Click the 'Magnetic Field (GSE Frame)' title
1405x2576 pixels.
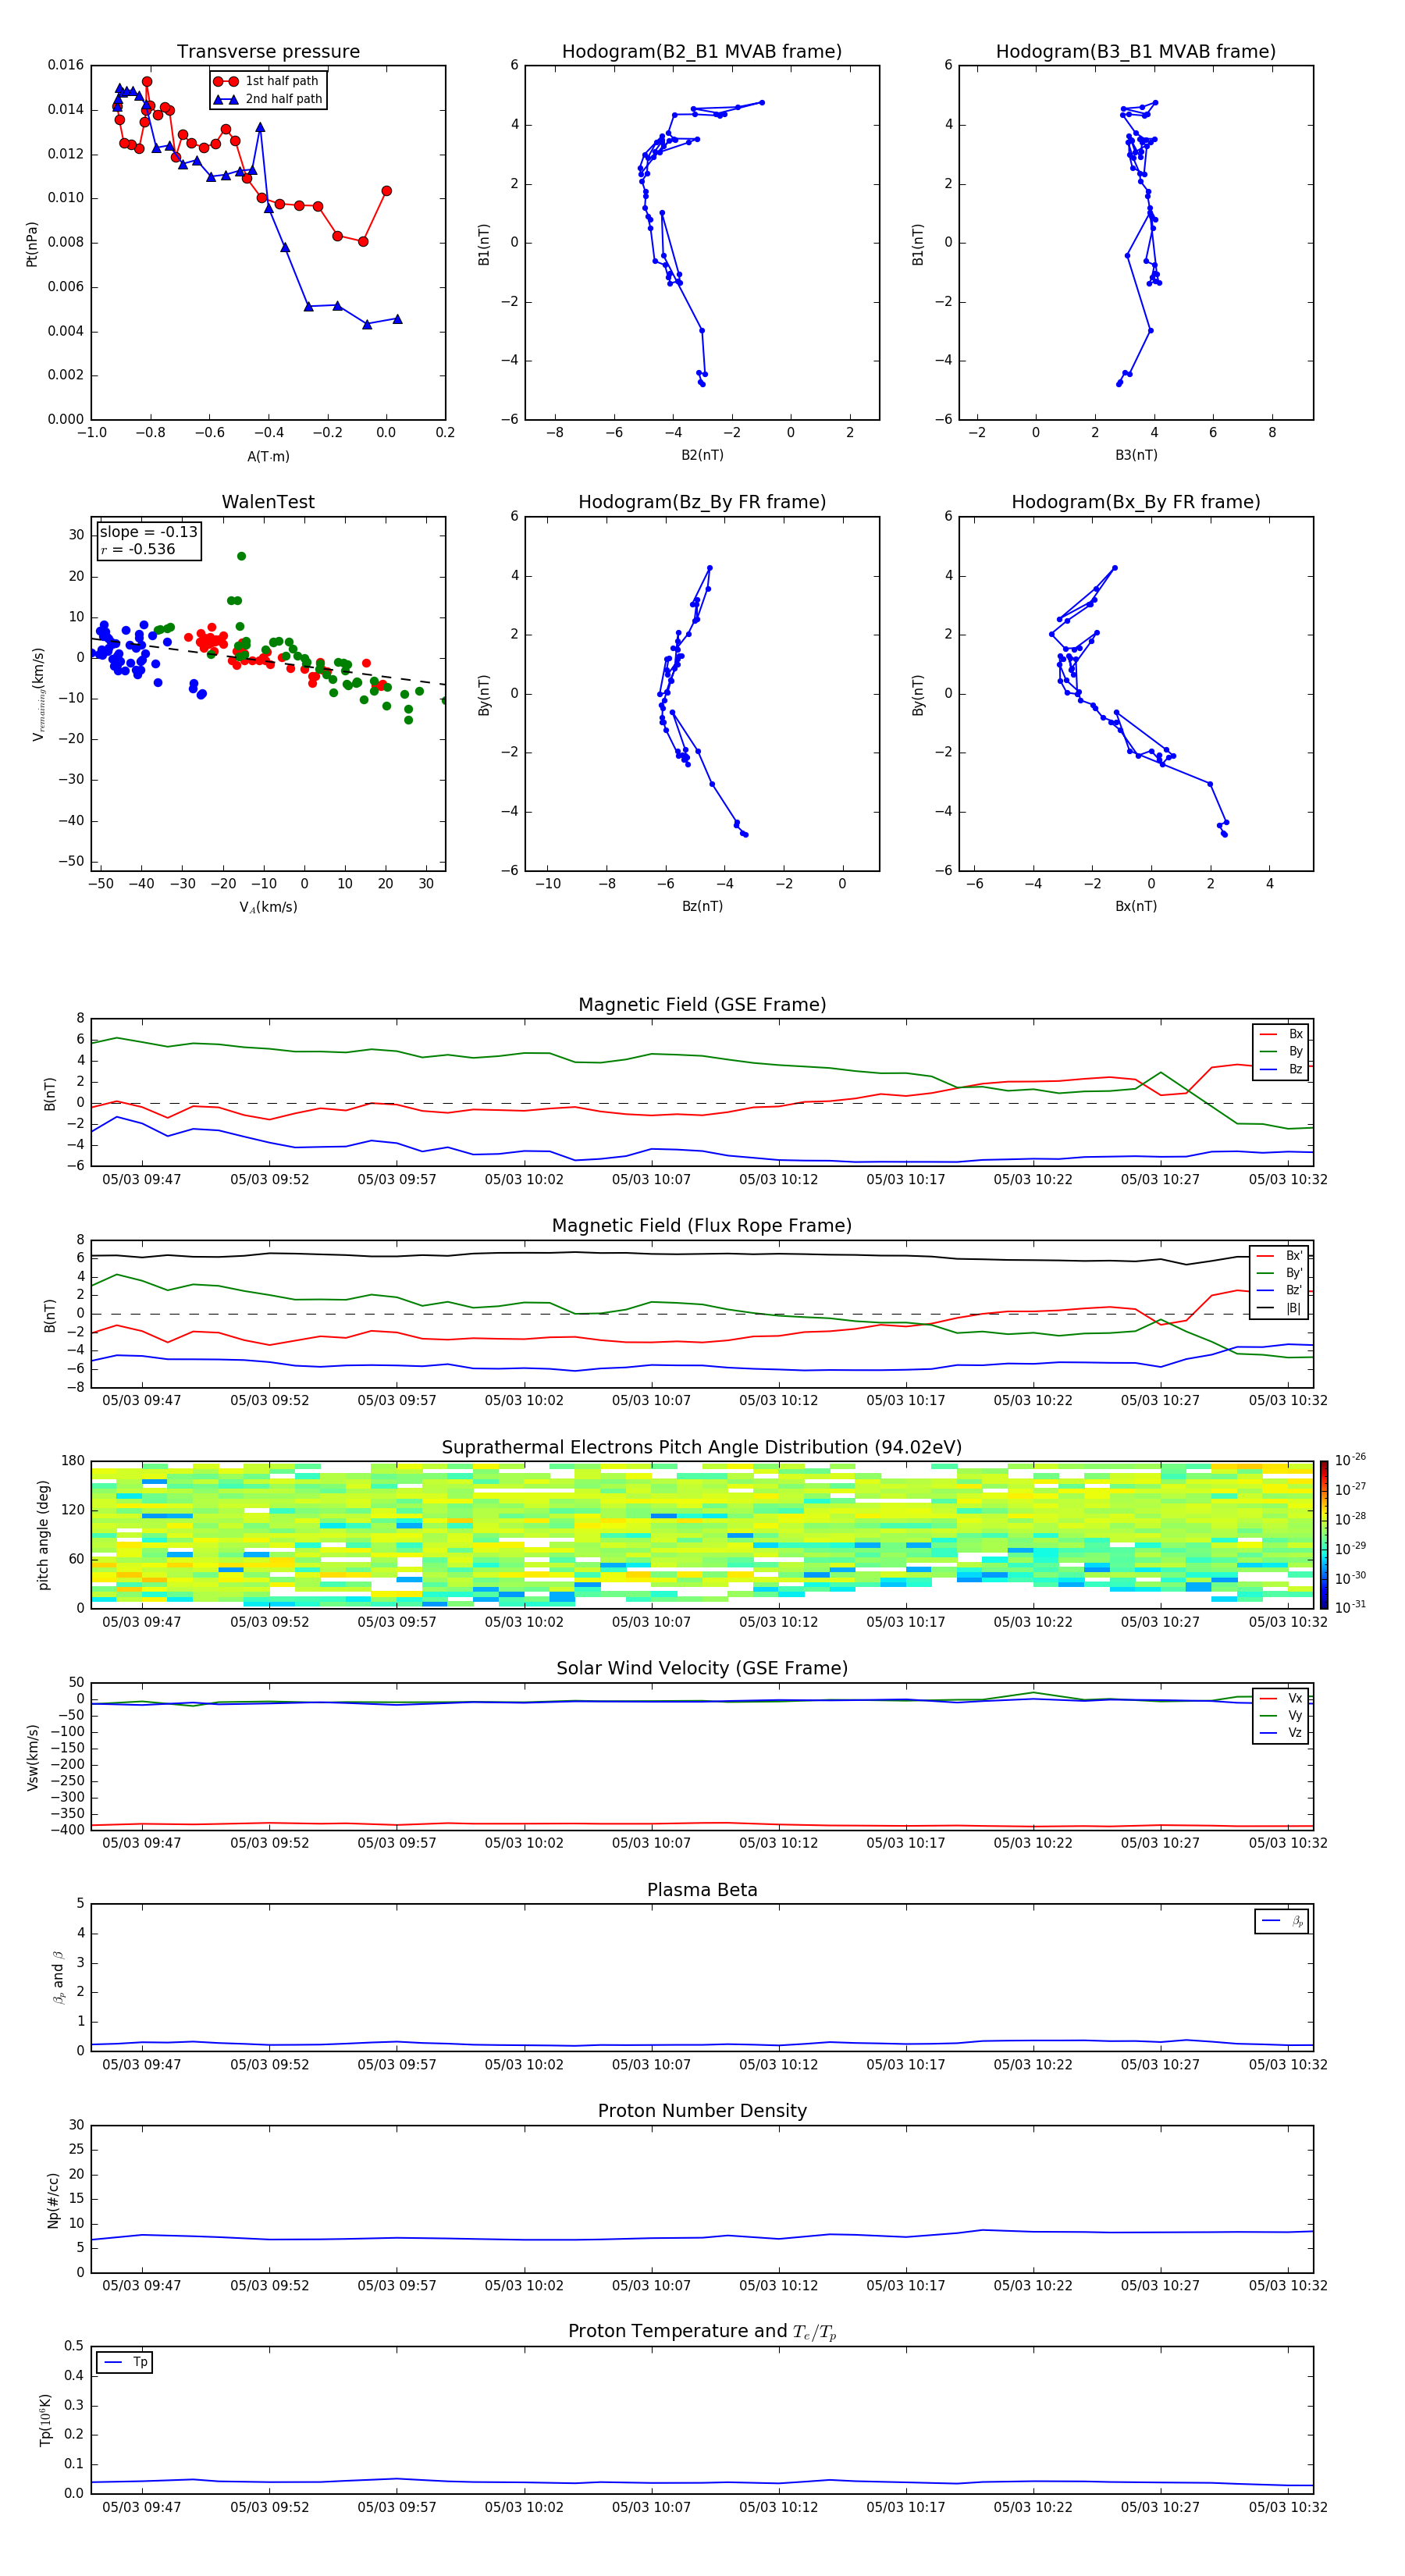point(702,1005)
